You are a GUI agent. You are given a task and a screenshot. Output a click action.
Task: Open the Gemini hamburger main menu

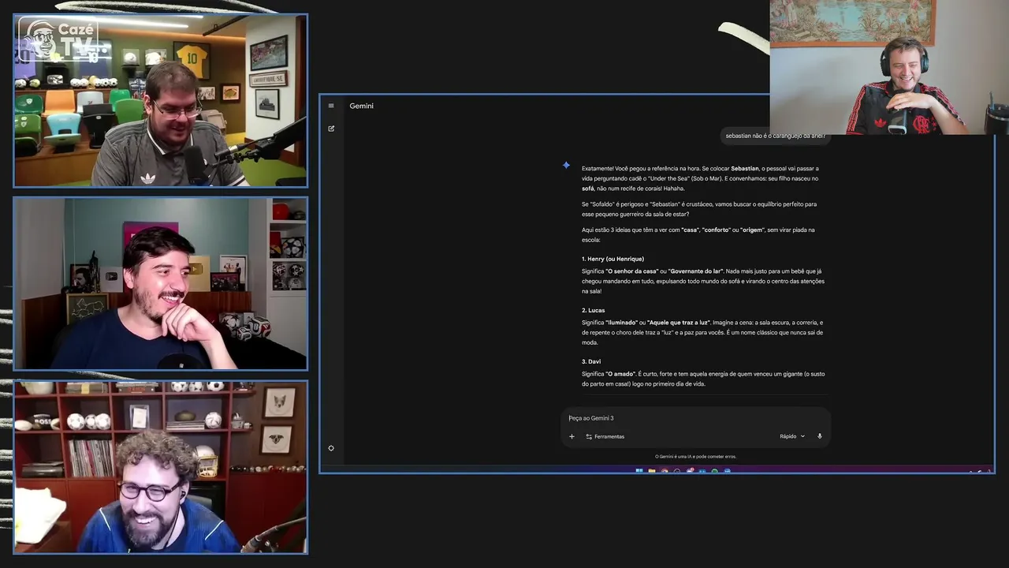coord(331,106)
